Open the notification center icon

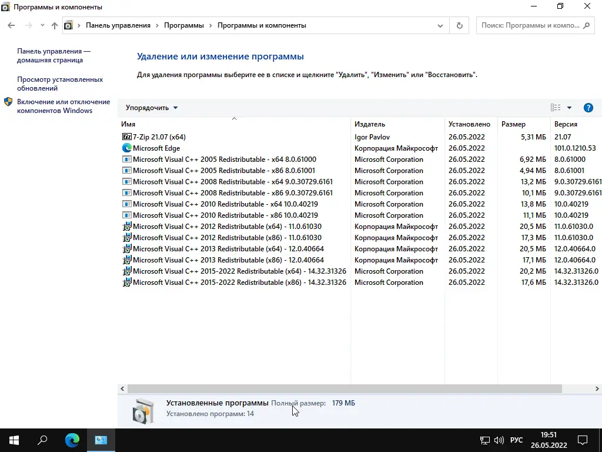583,440
